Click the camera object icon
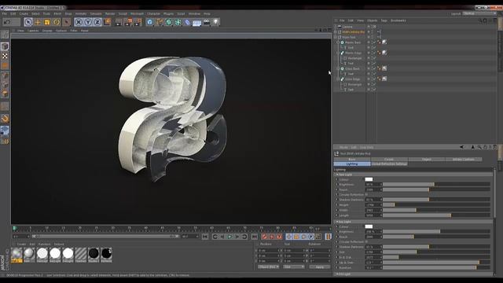The image size is (503, 283). (206, 22)
